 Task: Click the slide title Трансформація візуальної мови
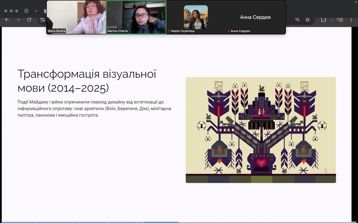click(87, 81)
